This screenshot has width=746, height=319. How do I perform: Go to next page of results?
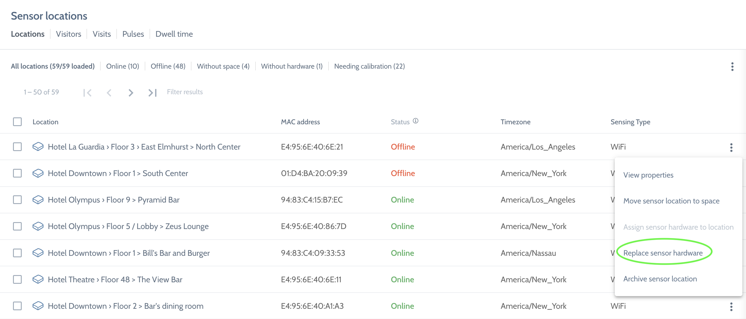131,93
